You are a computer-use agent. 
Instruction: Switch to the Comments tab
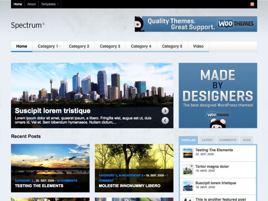tap(228, 140)
